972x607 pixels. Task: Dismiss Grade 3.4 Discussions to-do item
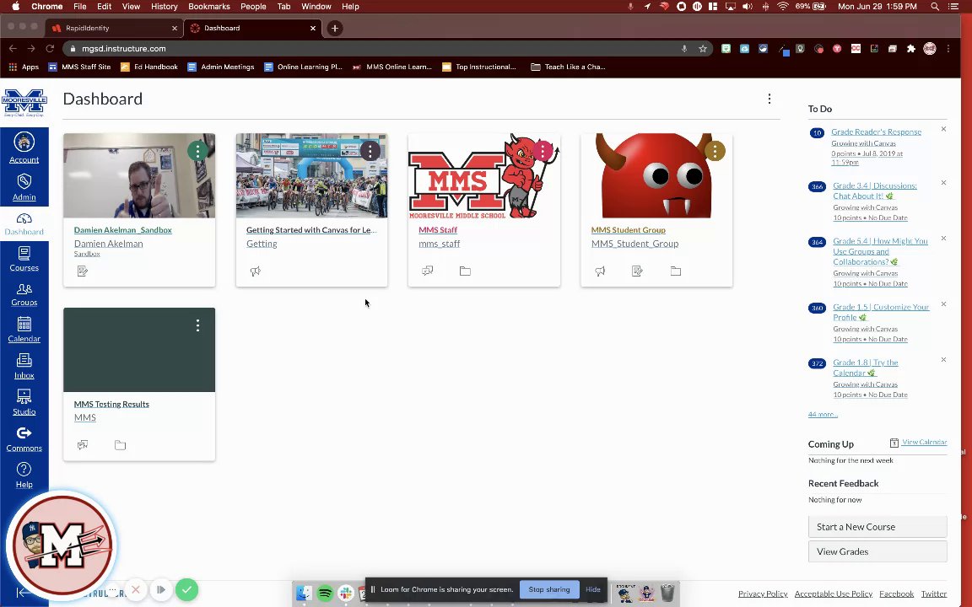943,183
